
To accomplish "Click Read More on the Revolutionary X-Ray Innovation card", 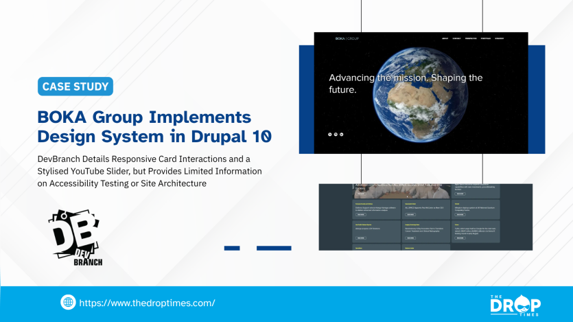I will [x=410, y=238].
